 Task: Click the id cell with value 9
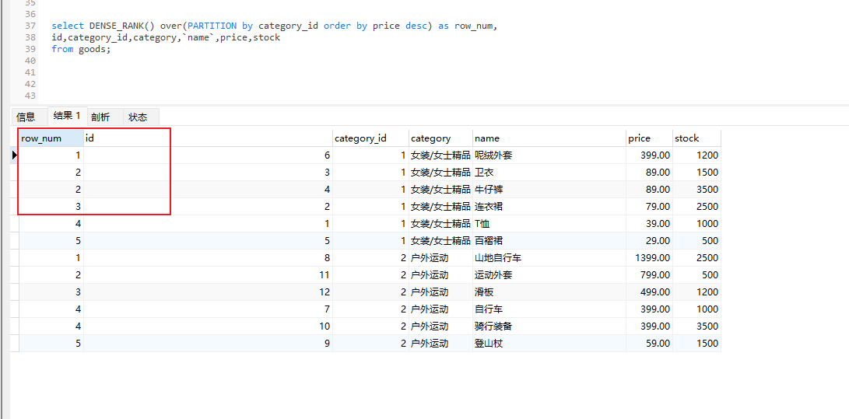point(208,344)
